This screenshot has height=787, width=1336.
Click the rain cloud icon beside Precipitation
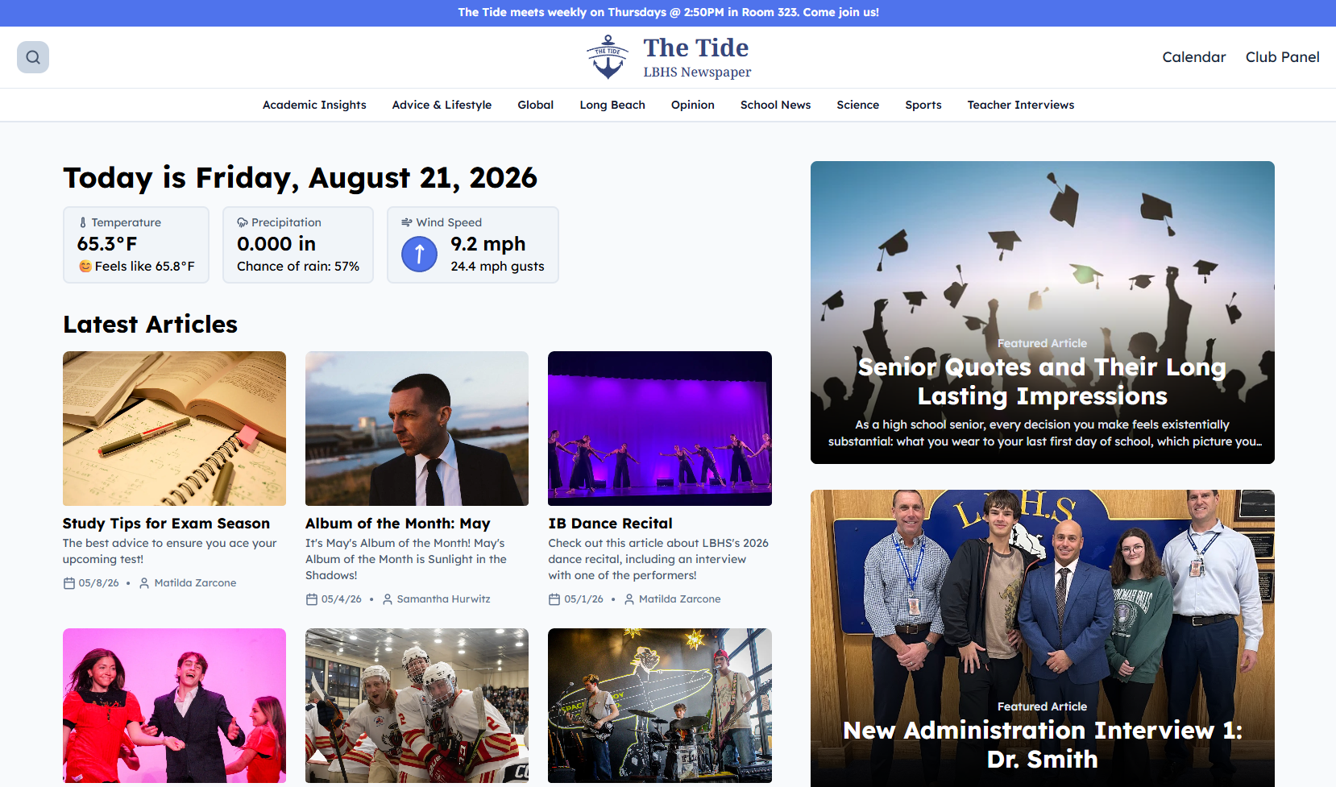pyautogui.click(x=243, y=222)
